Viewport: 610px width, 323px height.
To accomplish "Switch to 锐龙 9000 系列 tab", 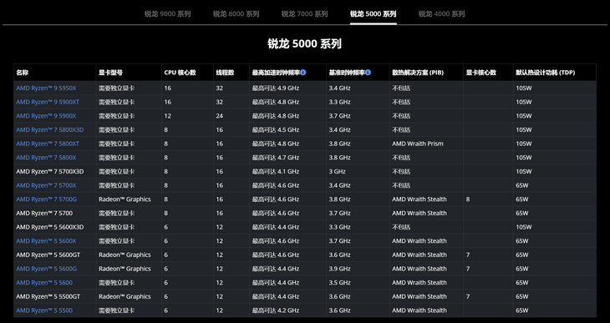I will click(168, 14).
